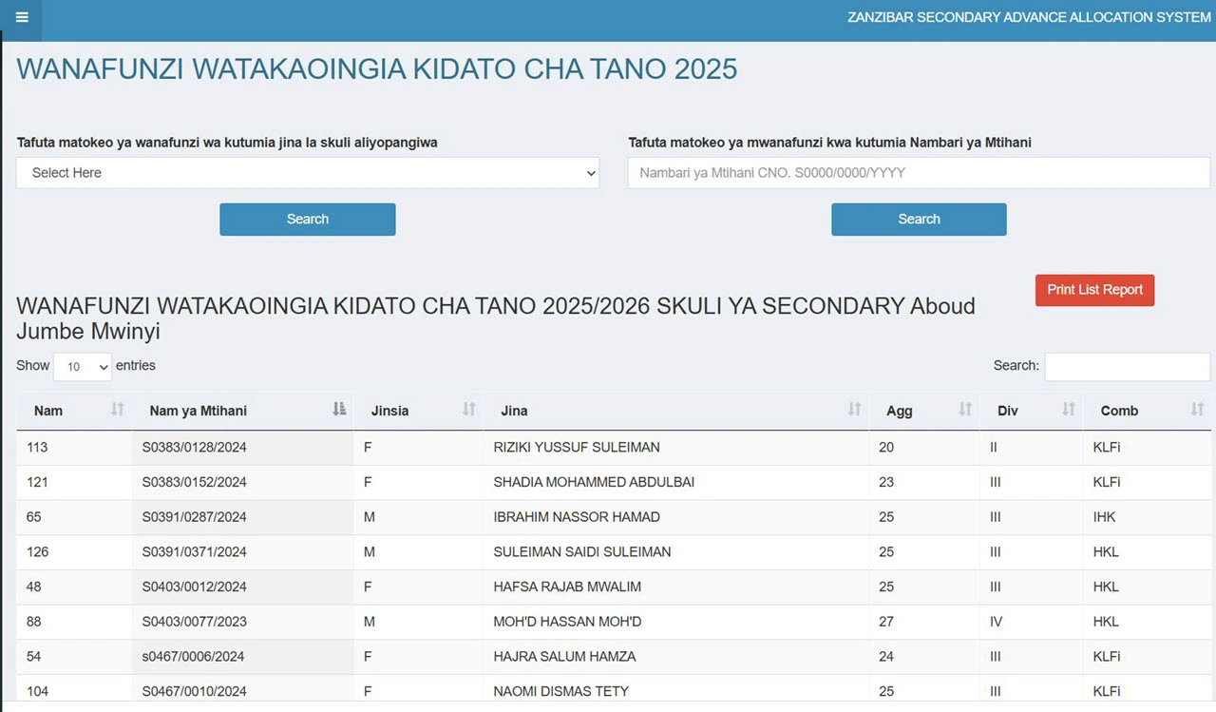Click the Nam column header label

(x=48, y=411)
